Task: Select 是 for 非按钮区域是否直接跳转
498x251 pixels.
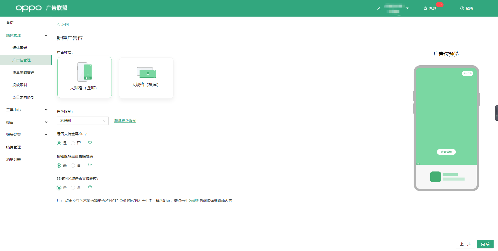Action: pyautogui.click(x=59, y=188)
